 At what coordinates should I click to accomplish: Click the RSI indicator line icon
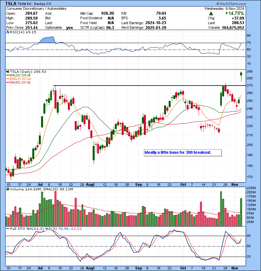coord(8,32)
